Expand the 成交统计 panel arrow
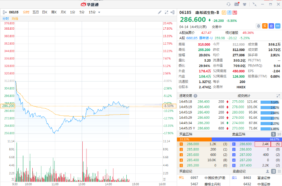Image resolution: width=282 pixels, height=186 pixels. (278, 95)
